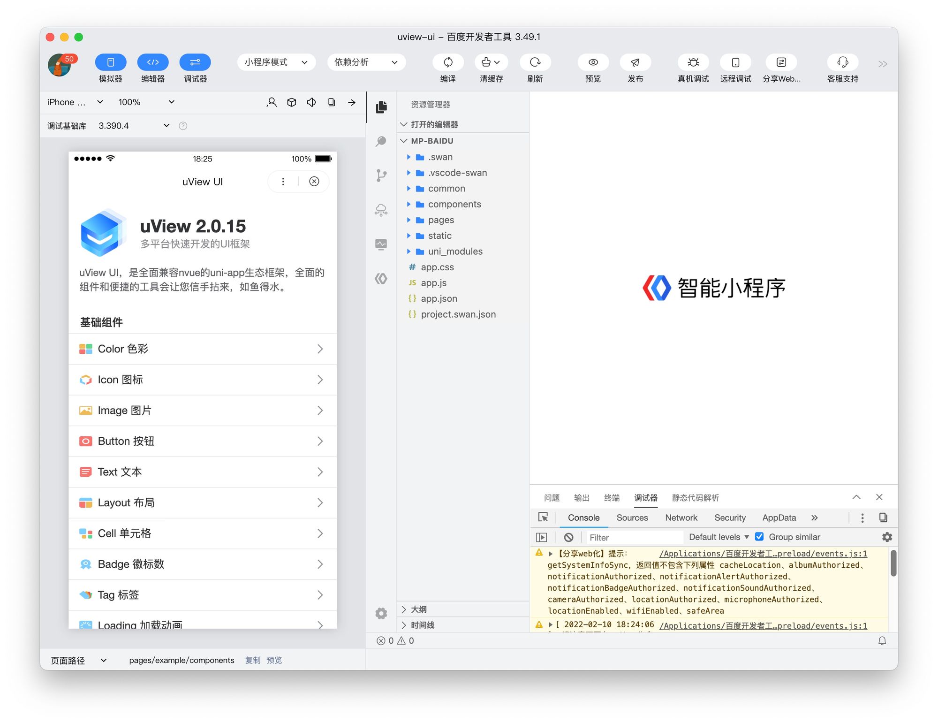Open console settings gear
The width and height of the screenshot is (938, 723).
click(x=887, y=537)
